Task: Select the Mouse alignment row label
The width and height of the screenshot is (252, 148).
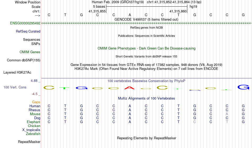Action: pos(35,114)
